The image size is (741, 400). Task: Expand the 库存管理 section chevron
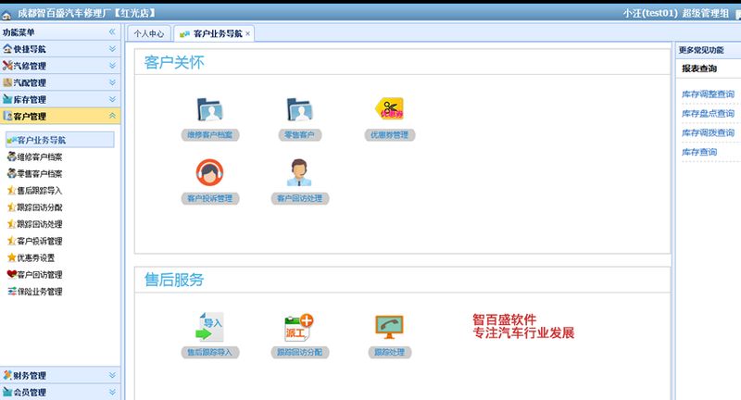tap(112, 99)
